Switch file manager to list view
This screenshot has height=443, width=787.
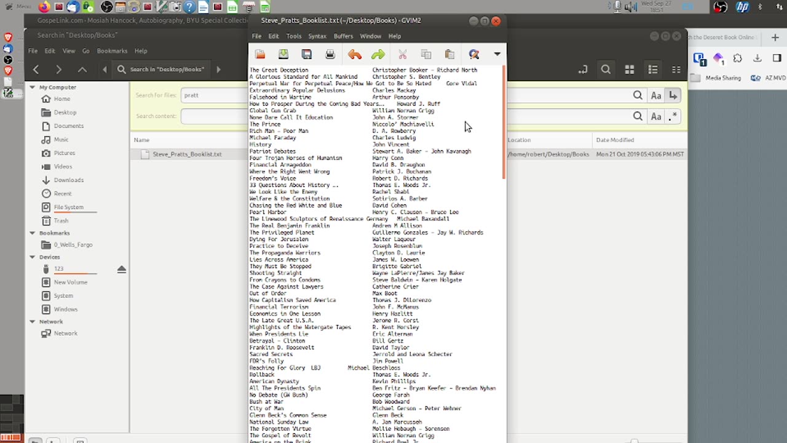coord(653,70)
